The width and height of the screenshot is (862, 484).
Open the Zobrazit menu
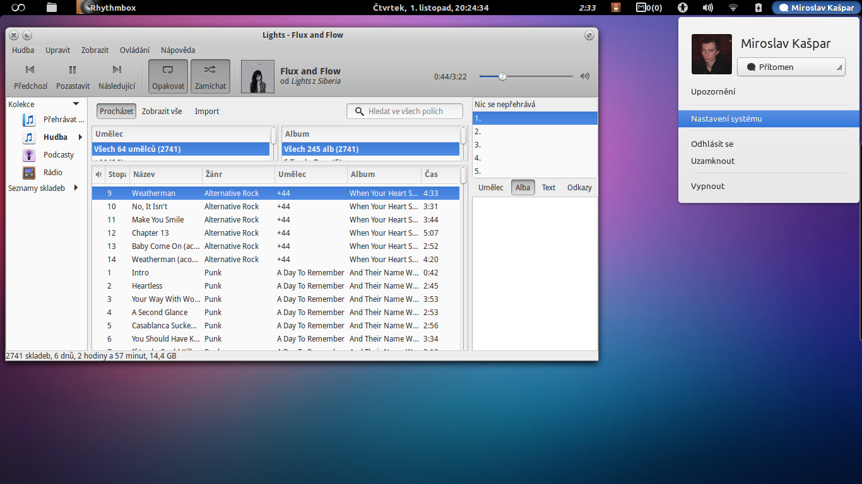pos(95,50)
